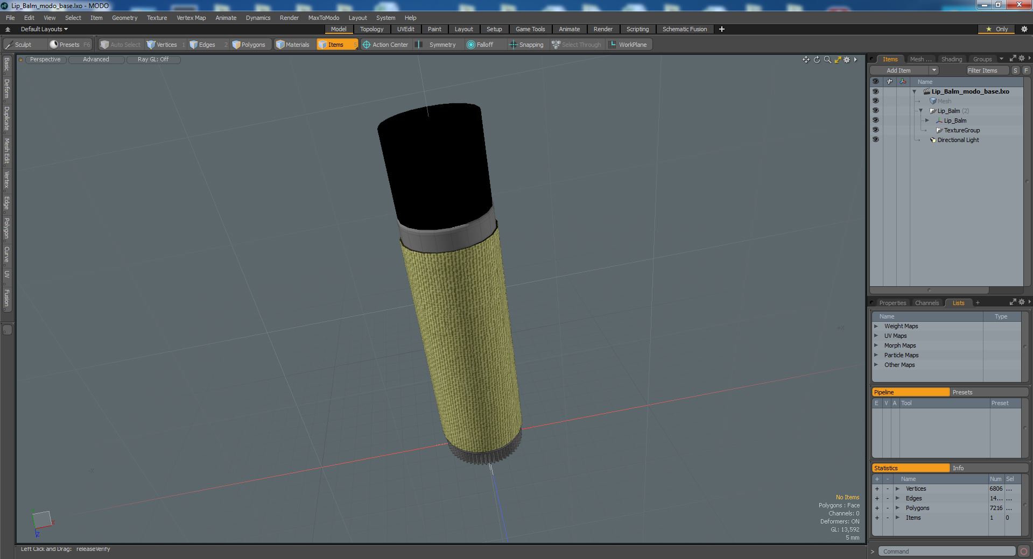The width and height of the screenshot is (1033, 559).
Task: Expand the Weight Maps list
Action: click(876, 326)
